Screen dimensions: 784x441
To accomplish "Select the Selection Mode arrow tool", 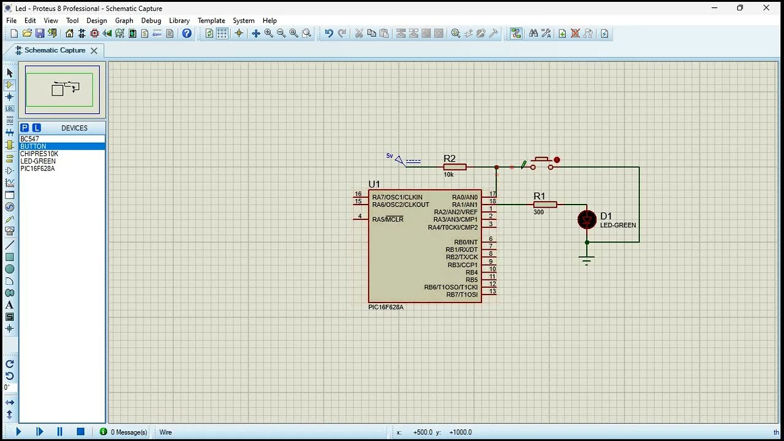I will (x=10, y=73).
